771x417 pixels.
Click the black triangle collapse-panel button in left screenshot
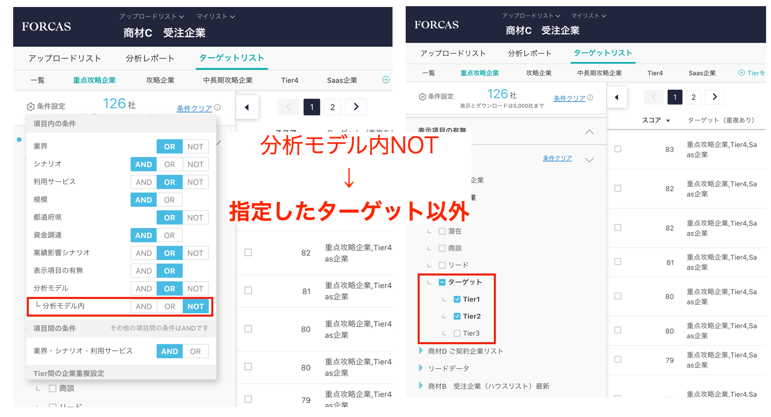(x=247, y=107)
